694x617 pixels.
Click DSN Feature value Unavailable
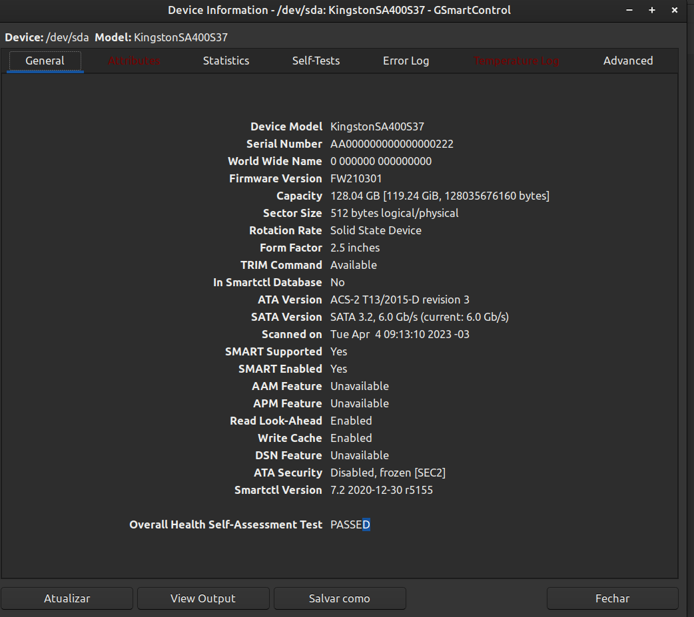coord(360,455)
